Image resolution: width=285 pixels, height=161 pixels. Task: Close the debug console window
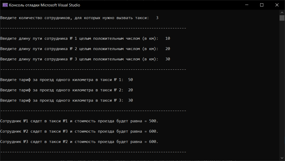click(277, 5)
